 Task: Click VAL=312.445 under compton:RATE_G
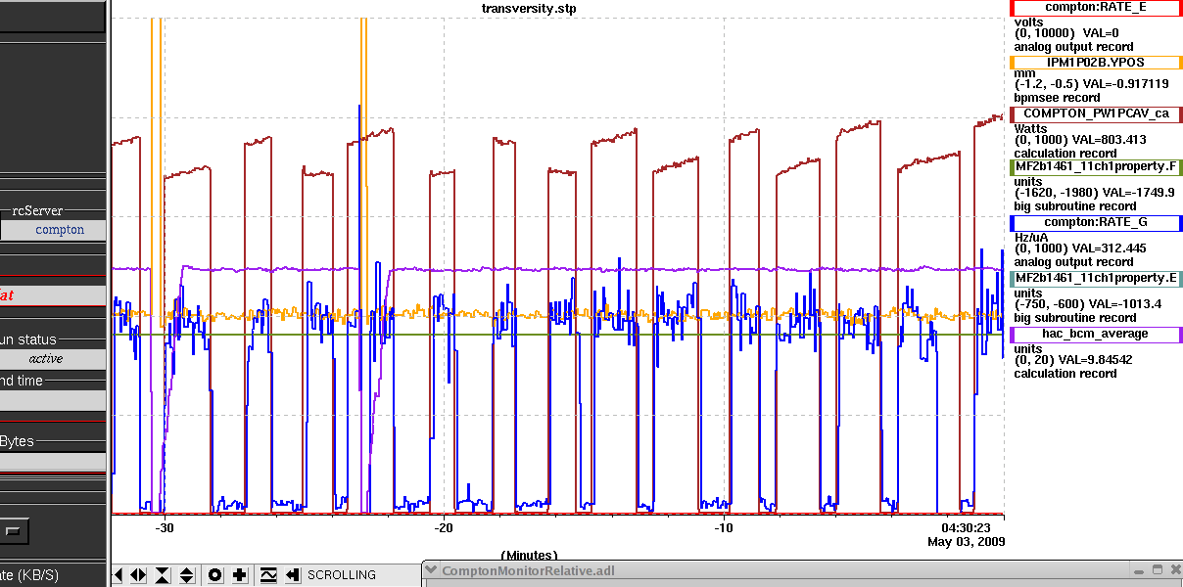(1111, 248)
